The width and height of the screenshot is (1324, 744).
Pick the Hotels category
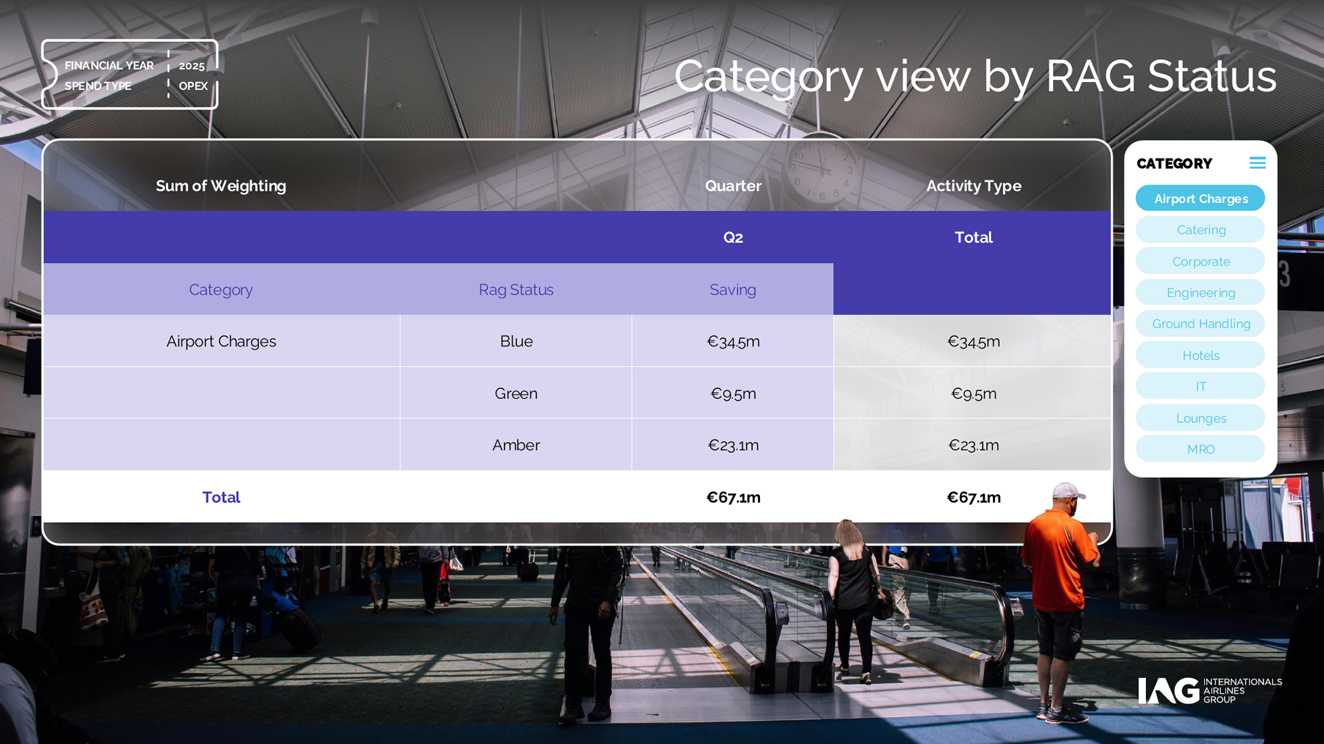coord(1200,355)
